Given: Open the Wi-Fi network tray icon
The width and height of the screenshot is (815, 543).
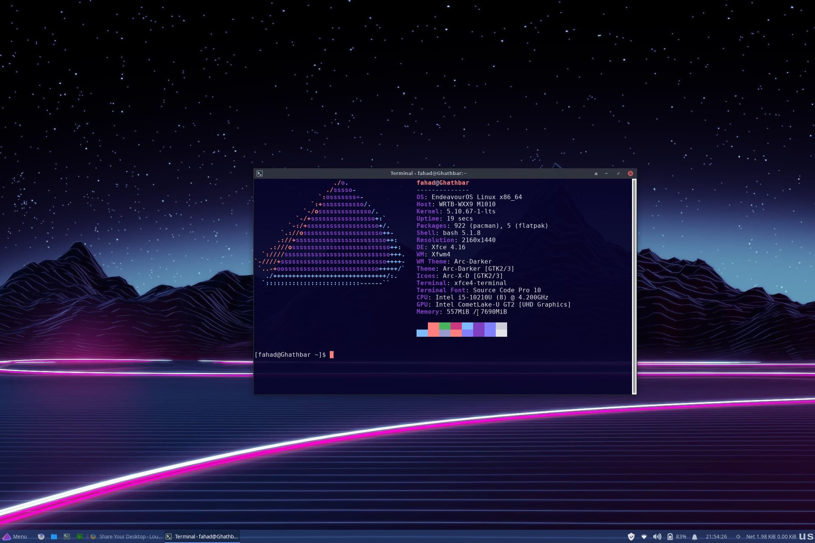Looking at the screenshot, I should pos(644,537).
